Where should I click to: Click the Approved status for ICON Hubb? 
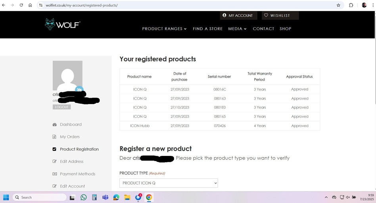click(x=300, y=125)
